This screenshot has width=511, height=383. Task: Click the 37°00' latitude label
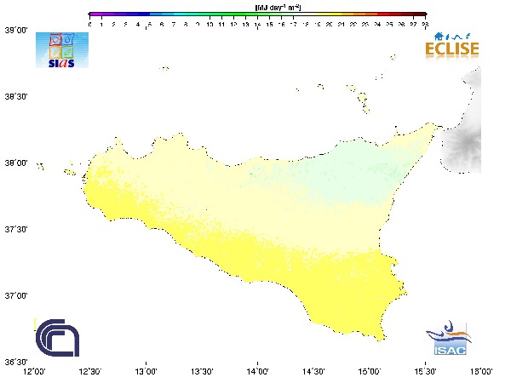pyautogui.click(x=16, y=295)
